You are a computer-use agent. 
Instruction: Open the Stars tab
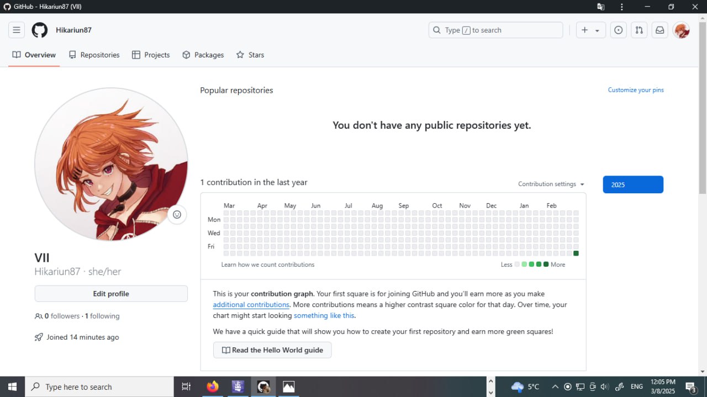click(x=250, y=55)
